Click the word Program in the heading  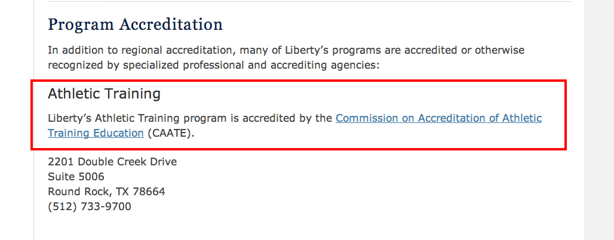[81, 26]
